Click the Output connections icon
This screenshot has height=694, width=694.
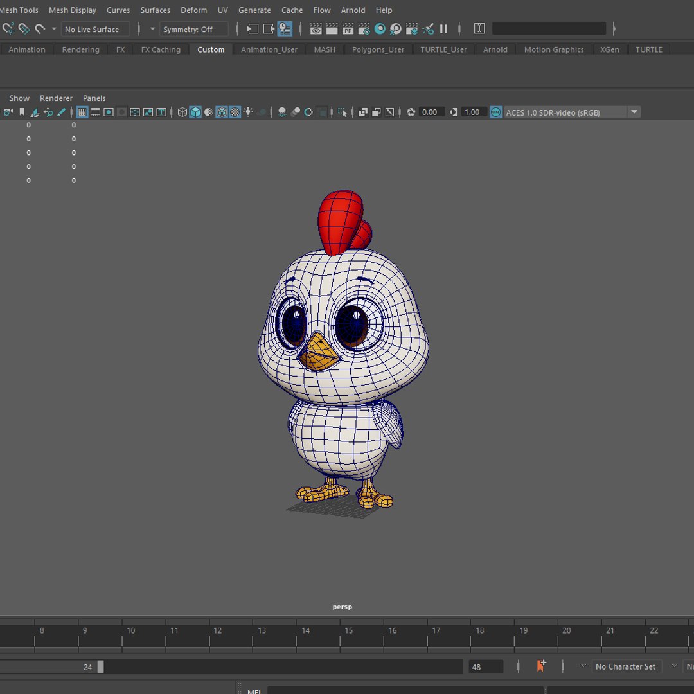(269, 29)
